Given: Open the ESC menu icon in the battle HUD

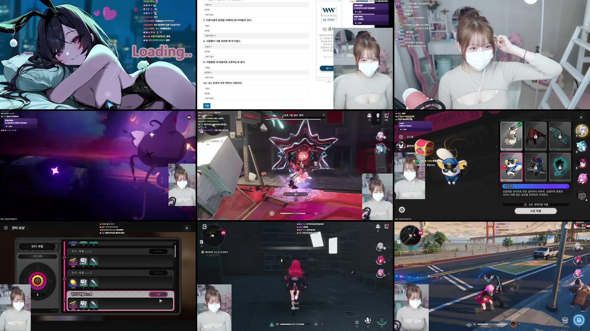Looking at the screenshot, I should pyautogui.click(x=386, y=115).
